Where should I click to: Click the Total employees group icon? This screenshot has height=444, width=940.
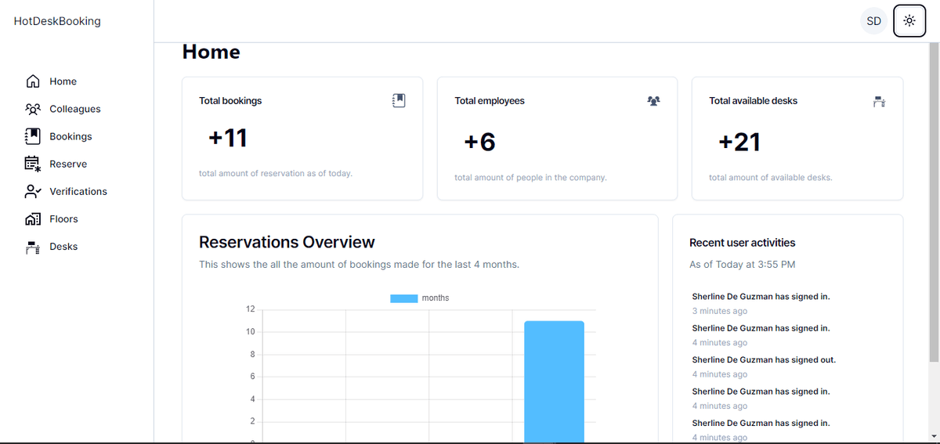[x=654, y=101]
